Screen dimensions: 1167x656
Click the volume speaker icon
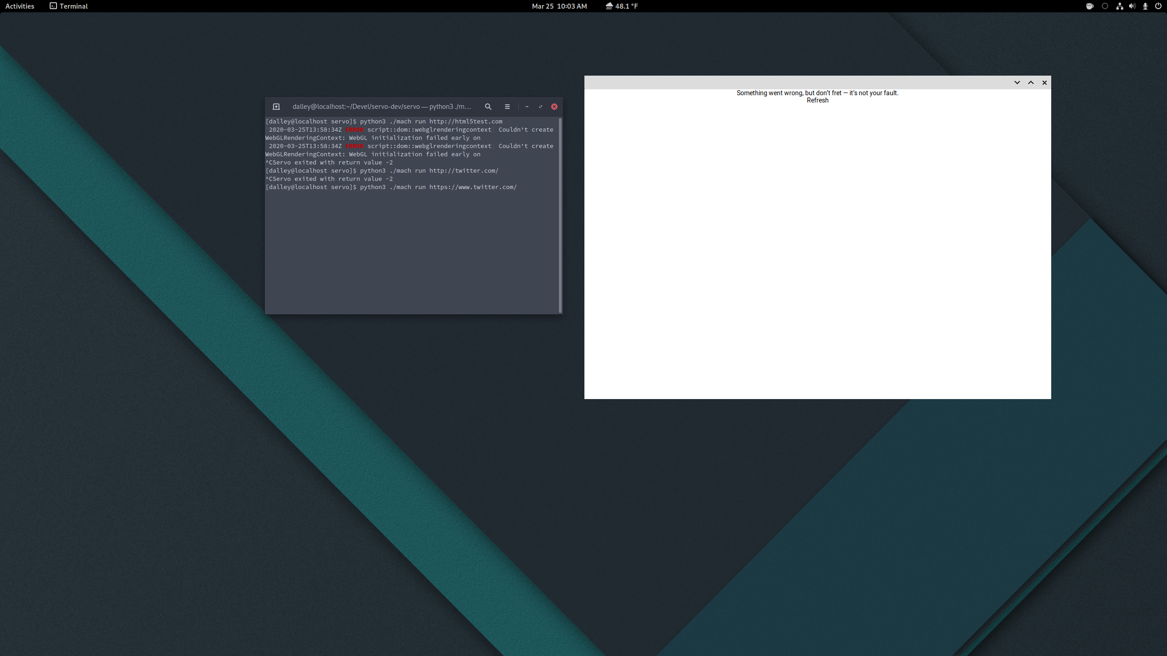point(1132,6)
